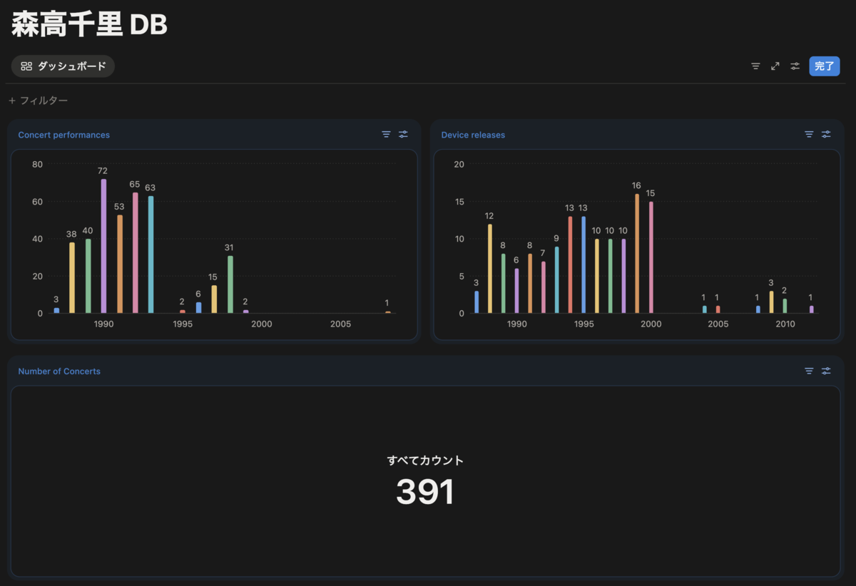Open filter icon on Number of Concerts widget
This screenshot has height=586, width=856.
[809, 371]
